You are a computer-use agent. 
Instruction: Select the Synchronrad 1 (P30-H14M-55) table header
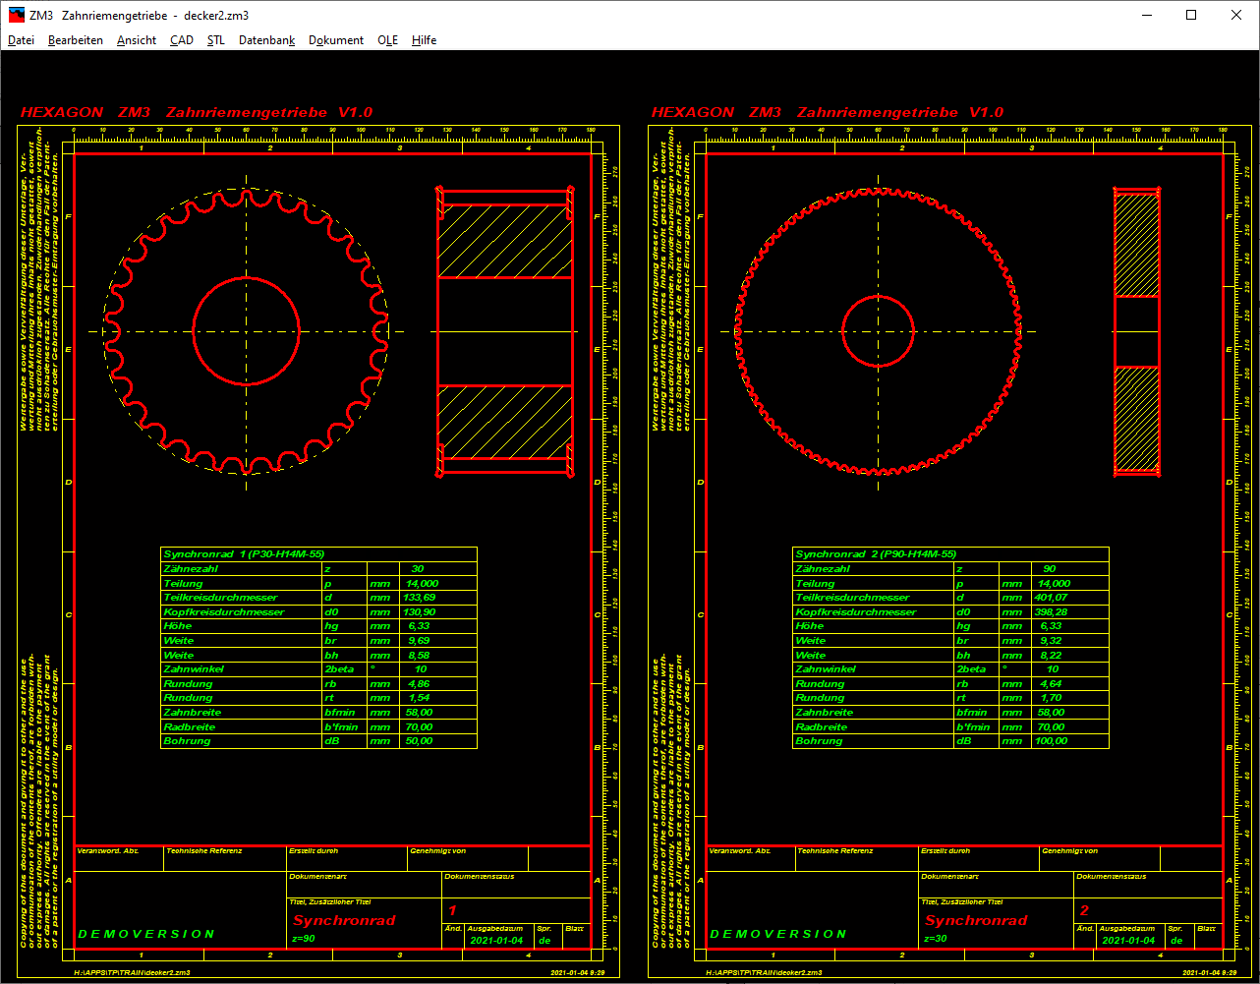pos(244,554)
